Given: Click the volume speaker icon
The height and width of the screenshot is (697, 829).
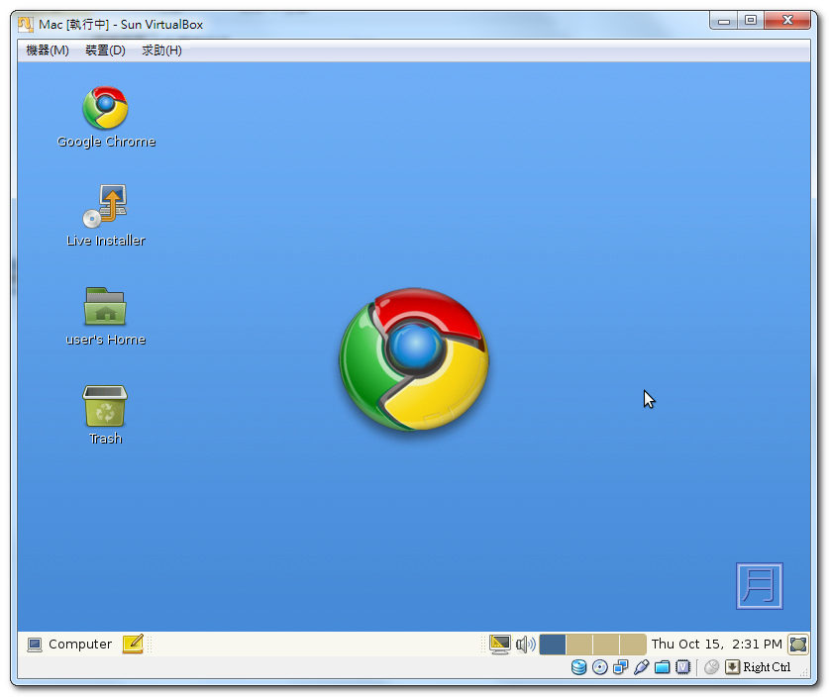Looking at the screenshot, I should pyautogui.click(x=525, y=645).
